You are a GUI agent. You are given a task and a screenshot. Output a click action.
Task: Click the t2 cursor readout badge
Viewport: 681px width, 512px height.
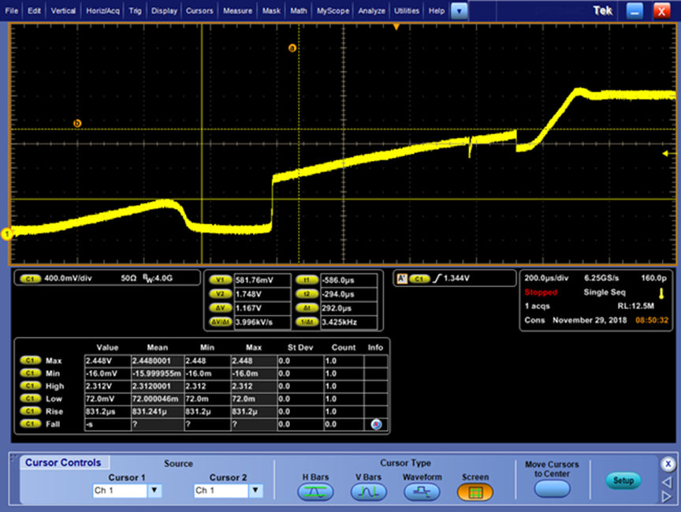tap(307, 293)
